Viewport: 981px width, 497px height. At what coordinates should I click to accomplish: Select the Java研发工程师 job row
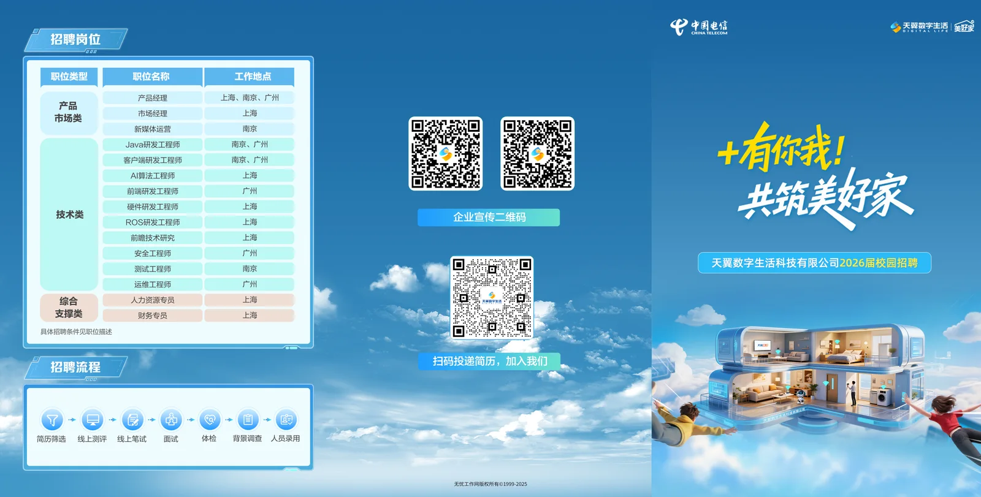point(199,145)
